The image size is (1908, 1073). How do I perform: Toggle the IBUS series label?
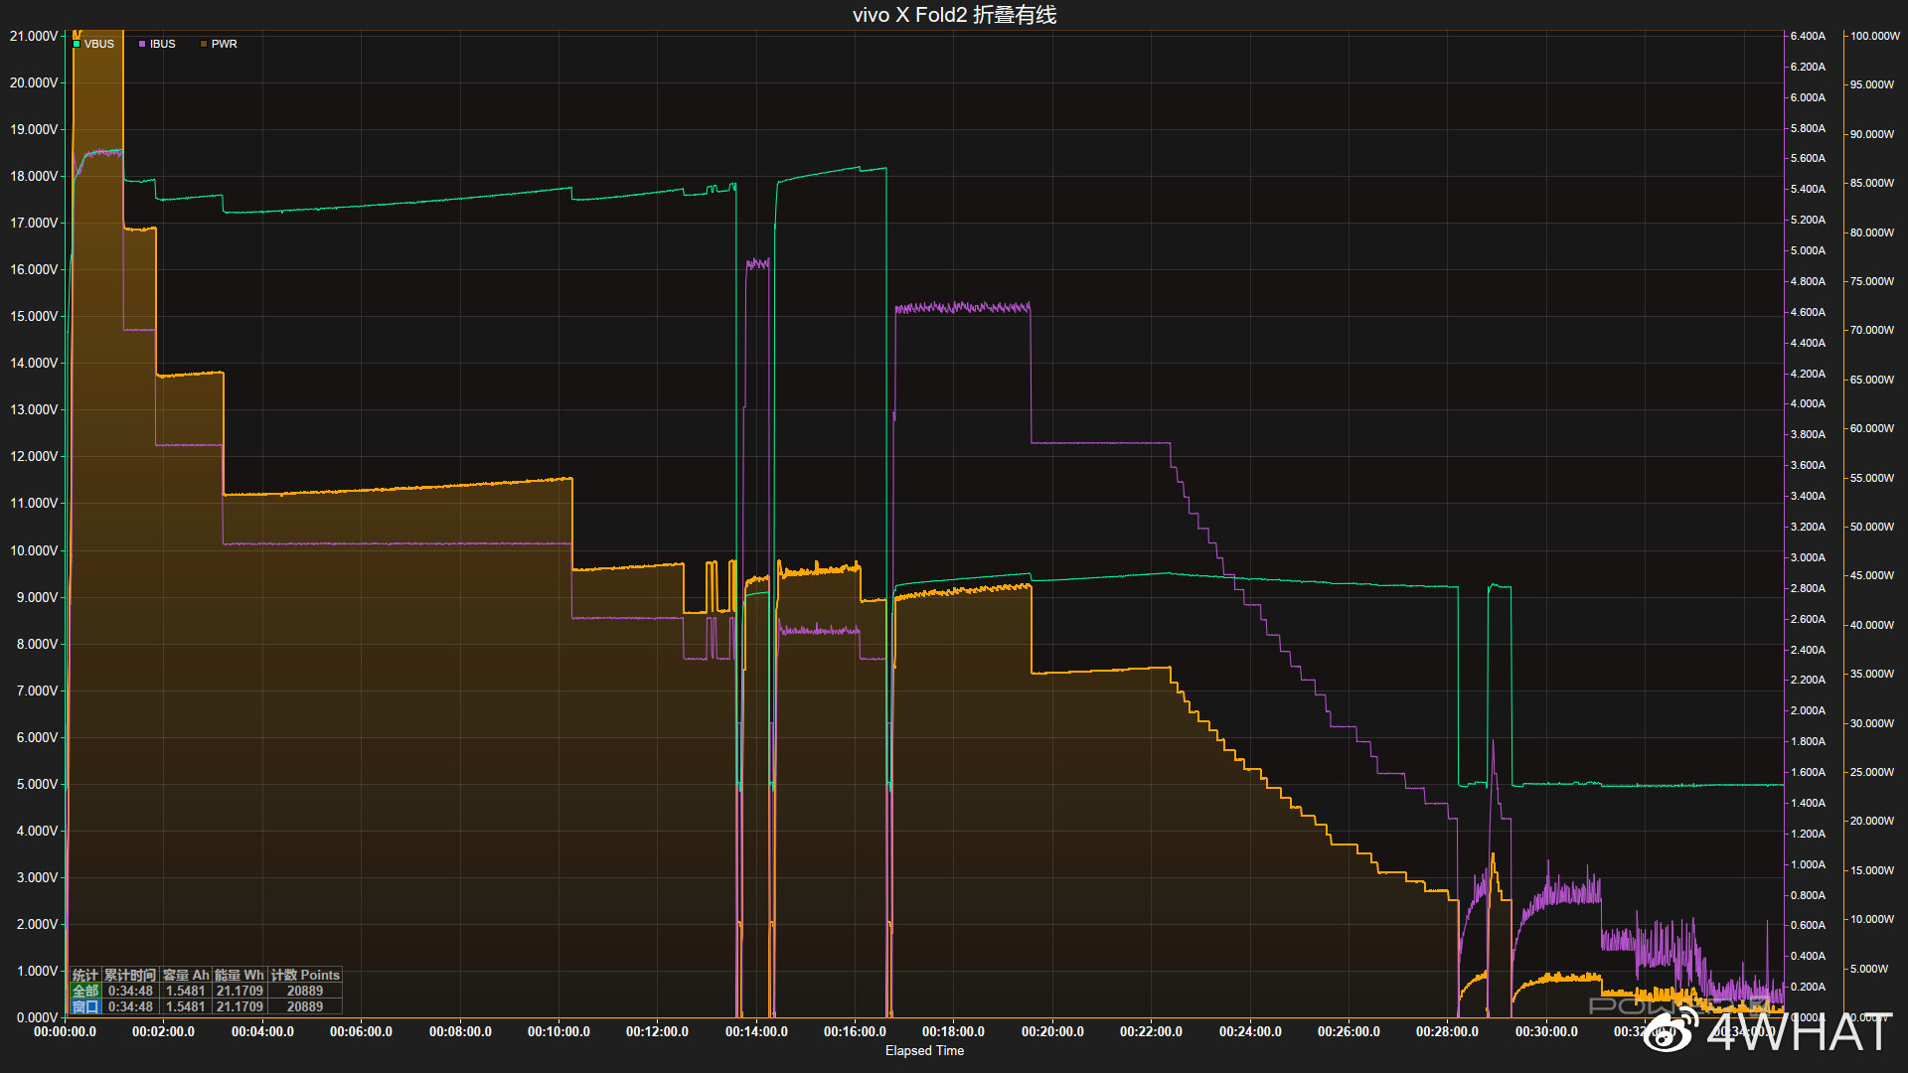[163, 44]
